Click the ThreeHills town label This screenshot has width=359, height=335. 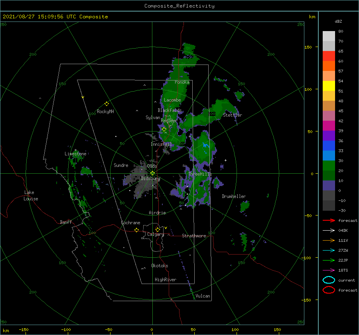click(200, 174)
